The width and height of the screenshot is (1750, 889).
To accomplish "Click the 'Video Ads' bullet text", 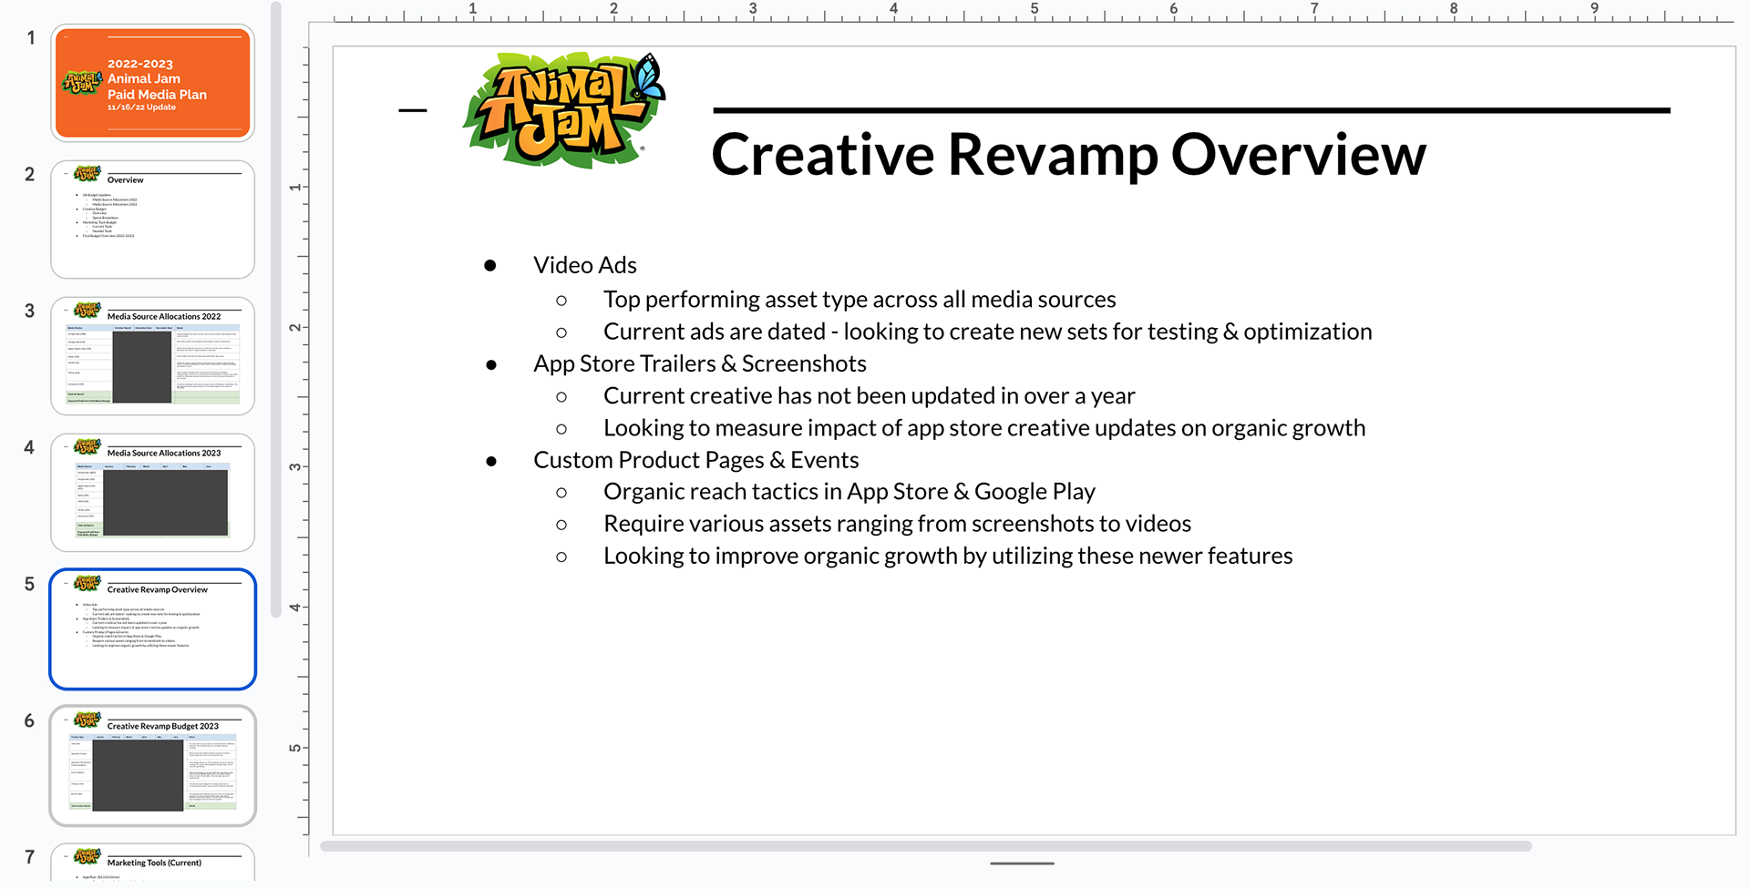I will (x=585, y=265).
